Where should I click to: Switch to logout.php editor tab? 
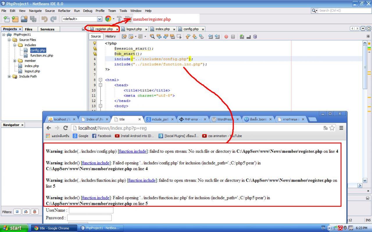[x=134, y=29]
